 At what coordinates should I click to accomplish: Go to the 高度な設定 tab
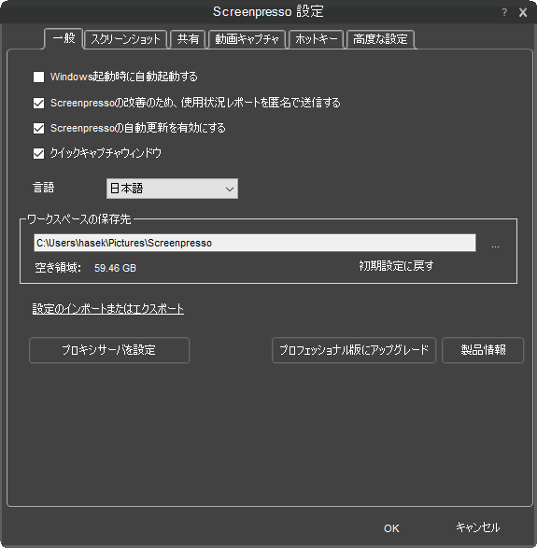tap(380, 39)
